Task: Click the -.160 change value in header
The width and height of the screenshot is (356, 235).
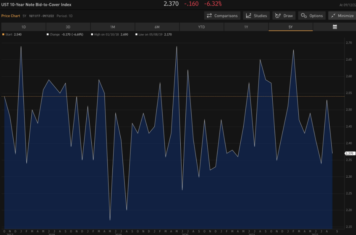Action: pyautogui.click(x=191, y=4)
